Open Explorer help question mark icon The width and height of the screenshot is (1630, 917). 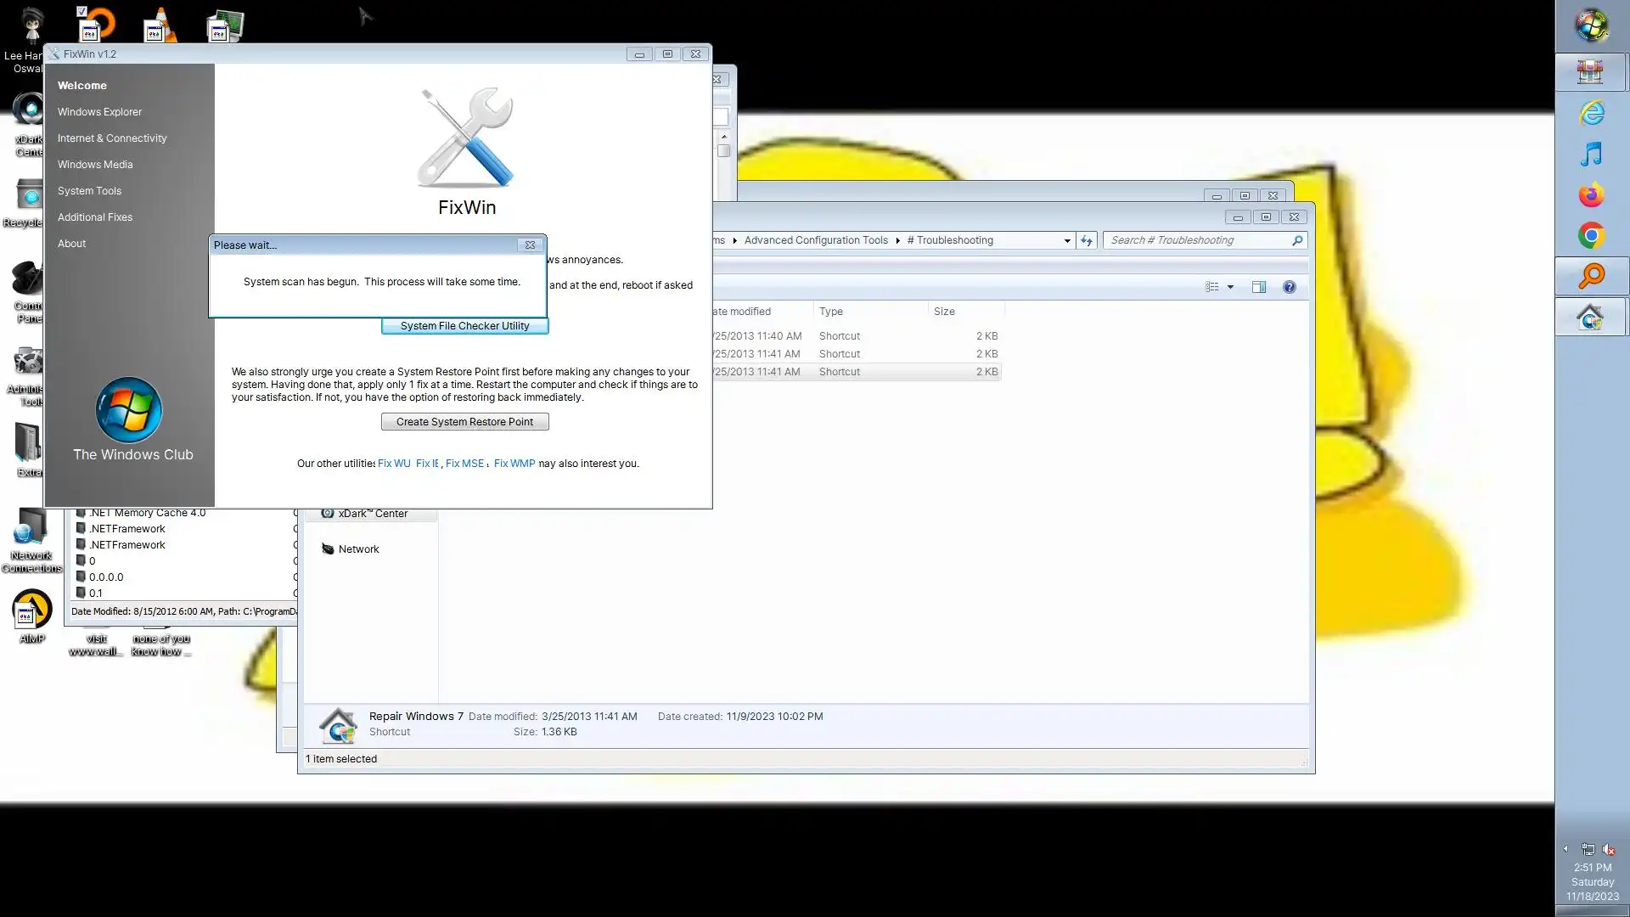tap(1289, 287)
